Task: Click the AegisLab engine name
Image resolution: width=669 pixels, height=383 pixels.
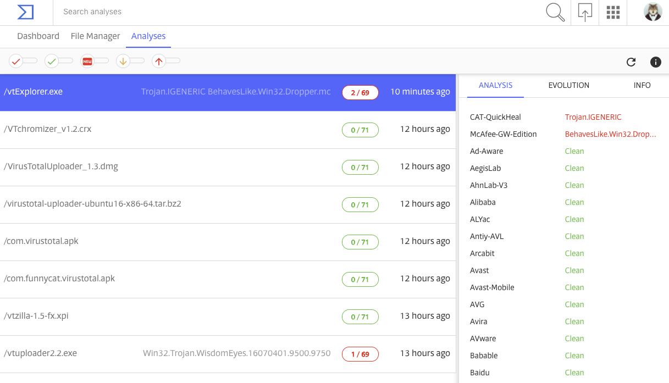Action: coord(485,168)
